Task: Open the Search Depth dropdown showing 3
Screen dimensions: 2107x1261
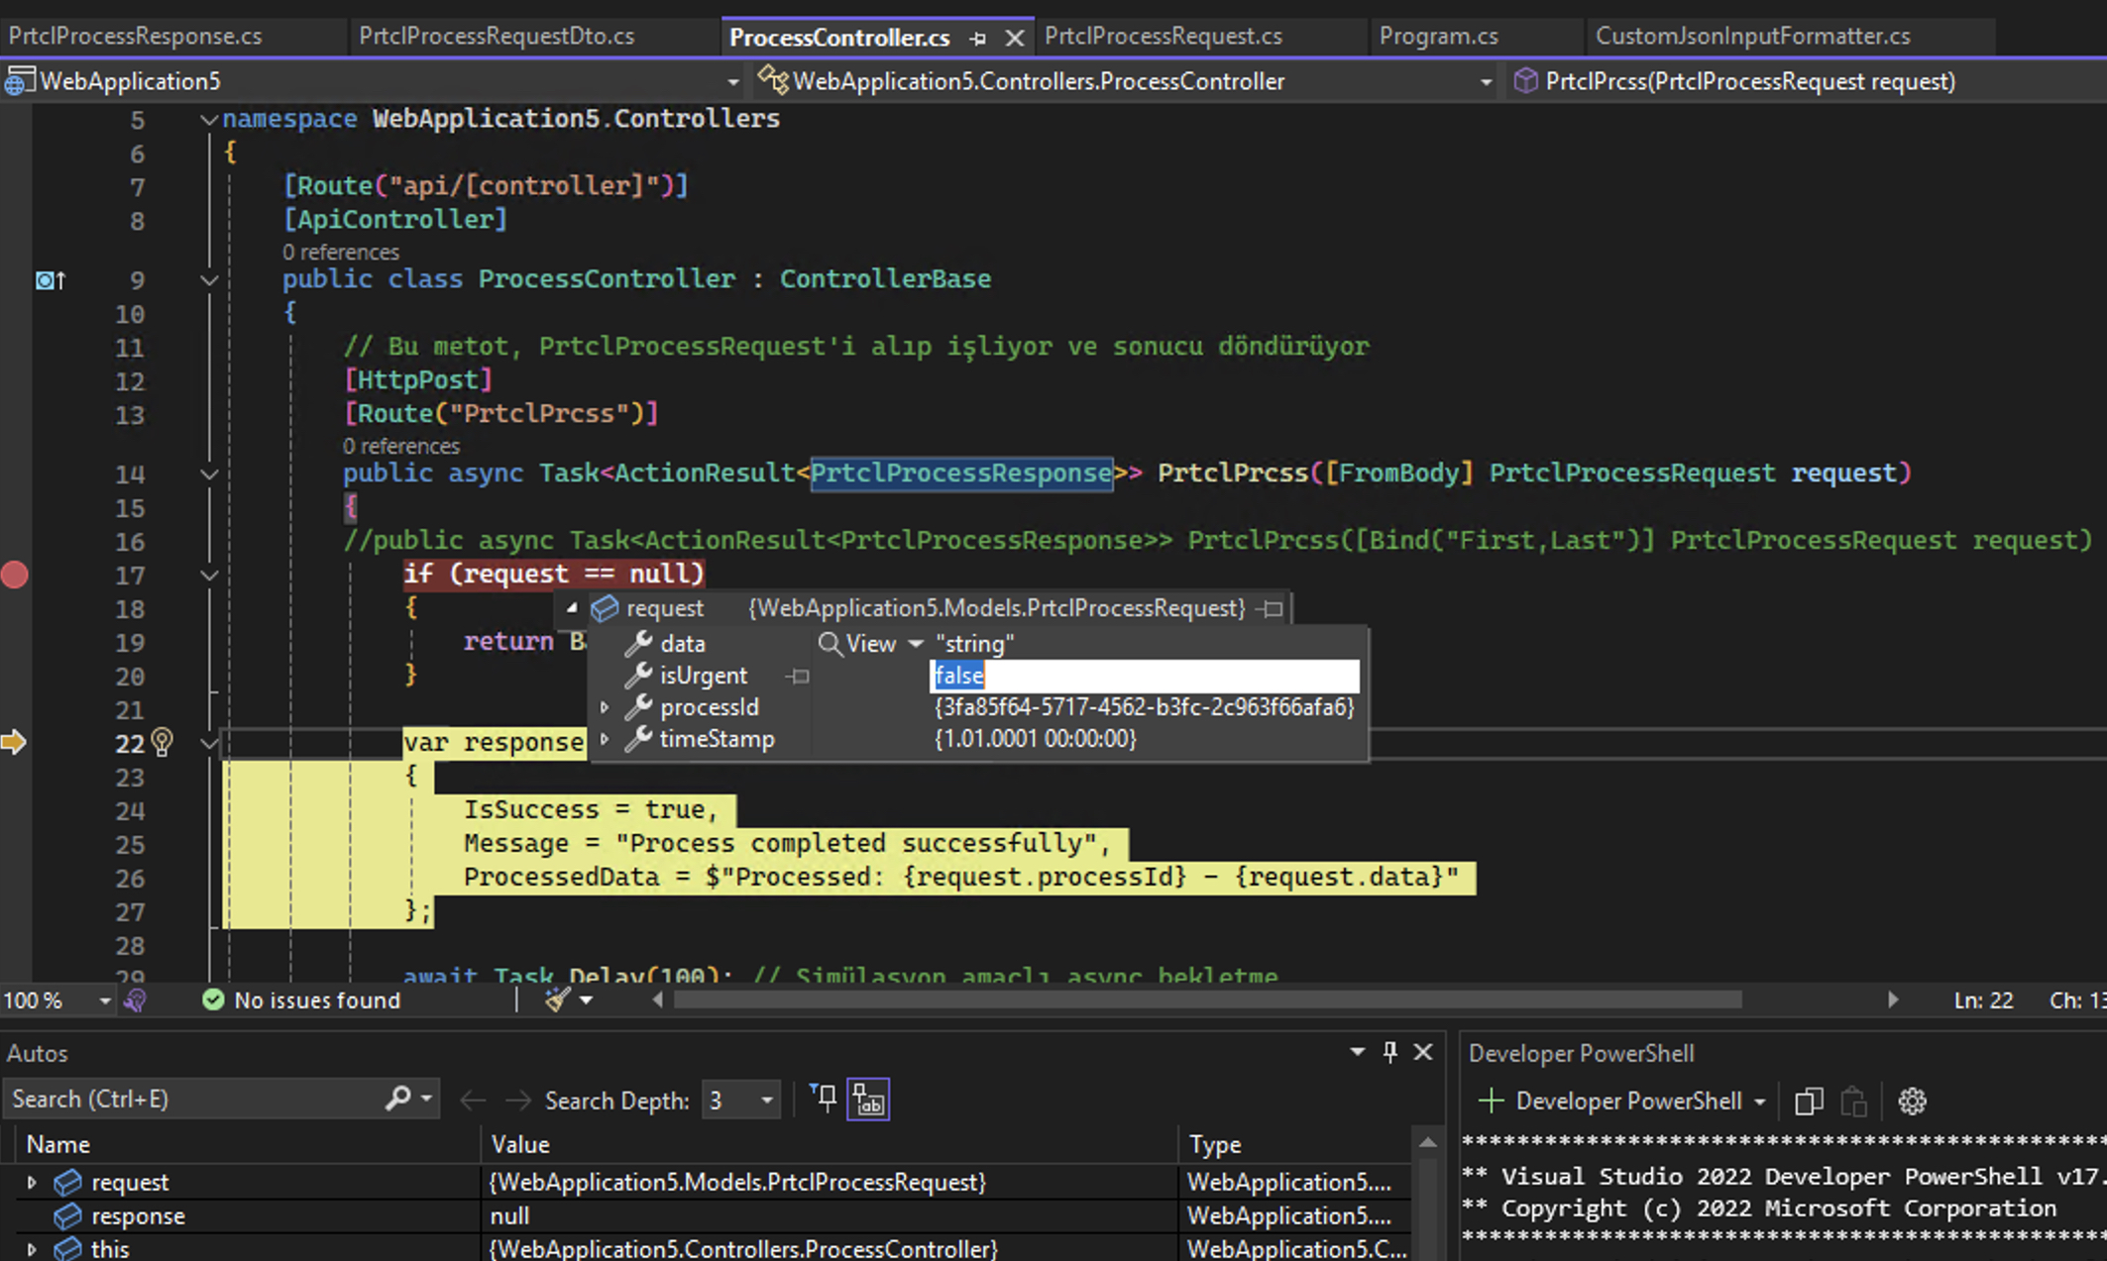Action: (x=740, y=1101)
